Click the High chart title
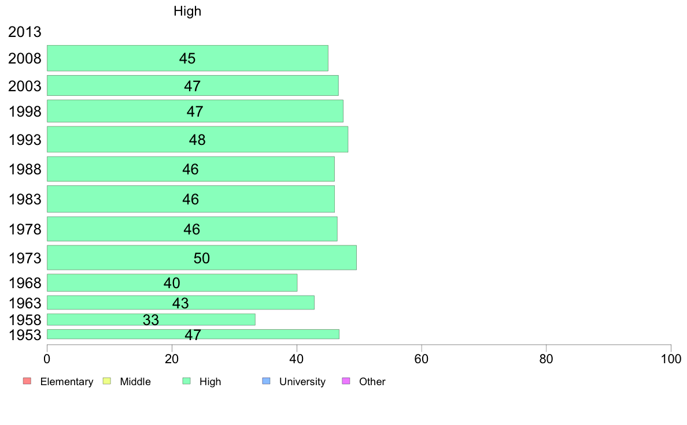687x425 pixels. (x=187, y=11)
